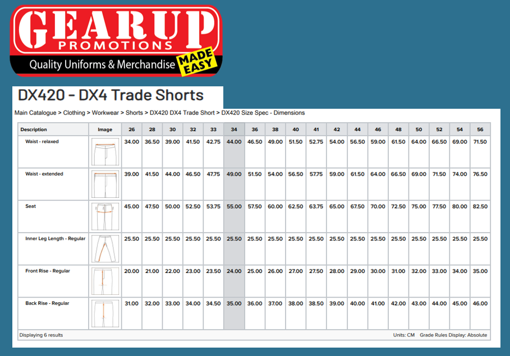Select the highlighted size 34 column header
The height and width of the screenshot is (356, 510).
click(234, 130)
